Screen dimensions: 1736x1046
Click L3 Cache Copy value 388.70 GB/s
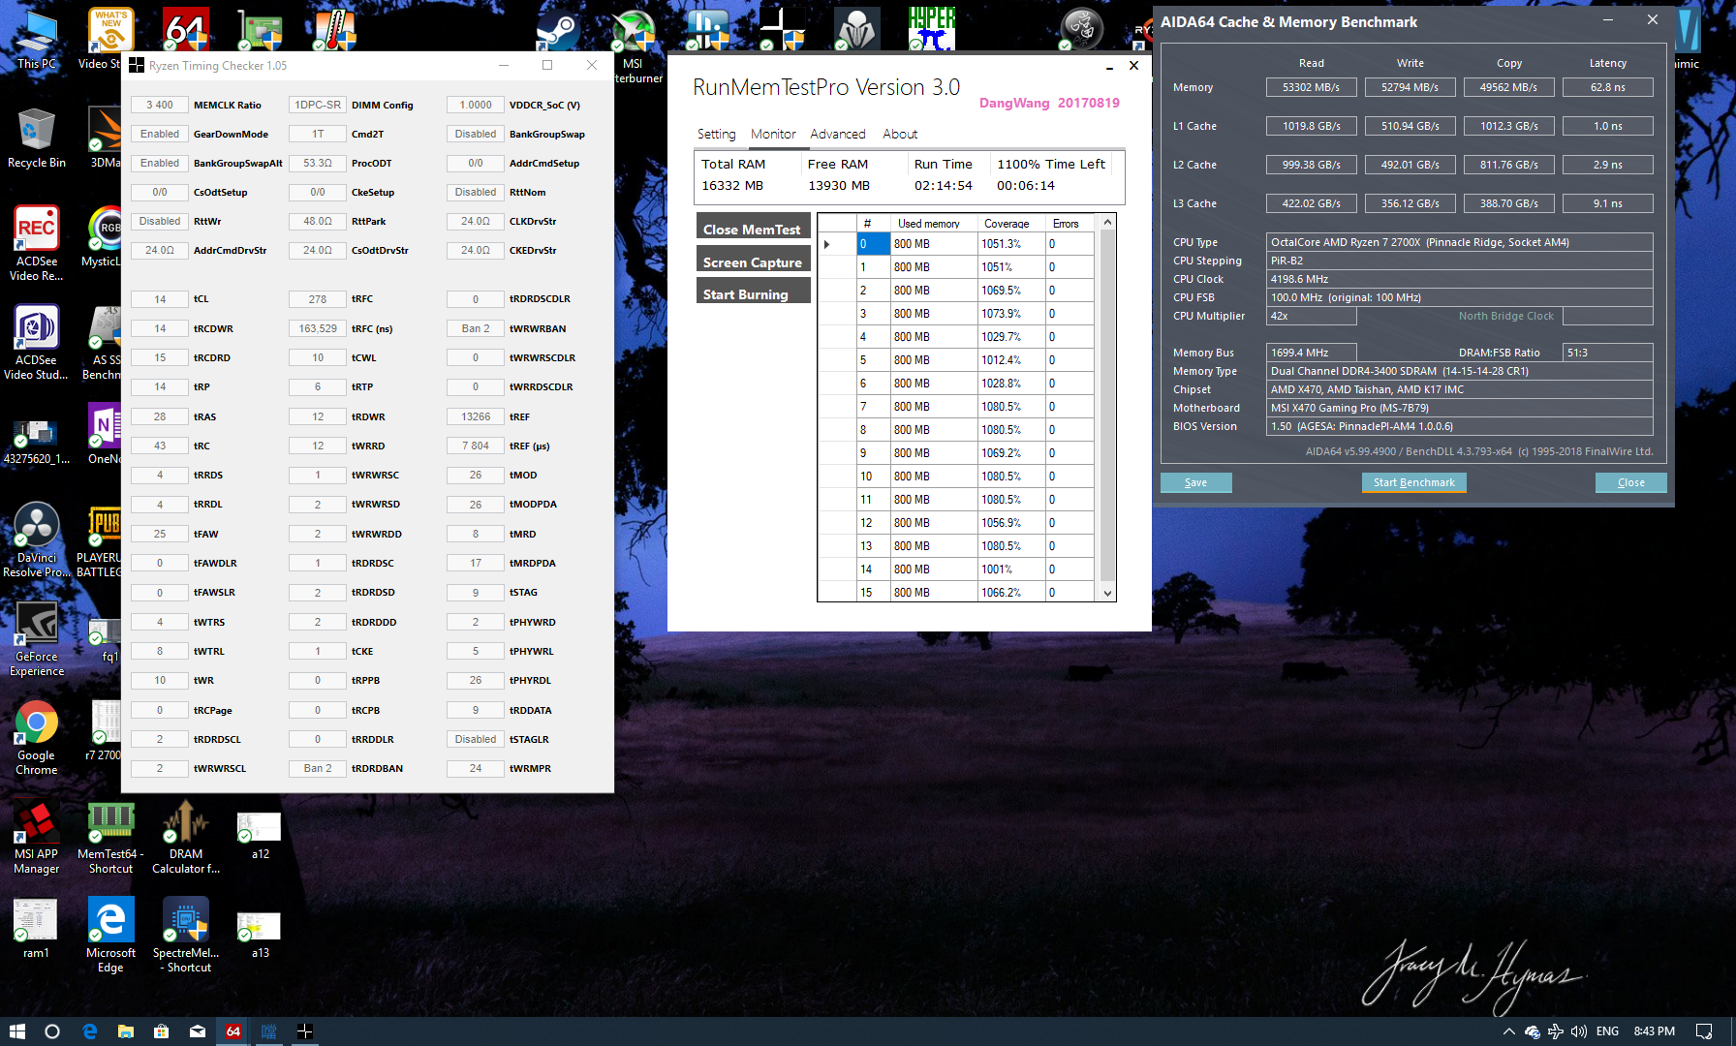point(1508,203)
